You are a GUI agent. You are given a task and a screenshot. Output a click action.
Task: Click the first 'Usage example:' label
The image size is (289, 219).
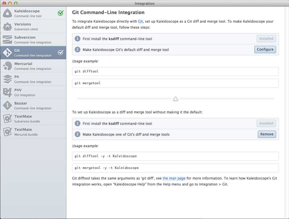pos(85,61)
